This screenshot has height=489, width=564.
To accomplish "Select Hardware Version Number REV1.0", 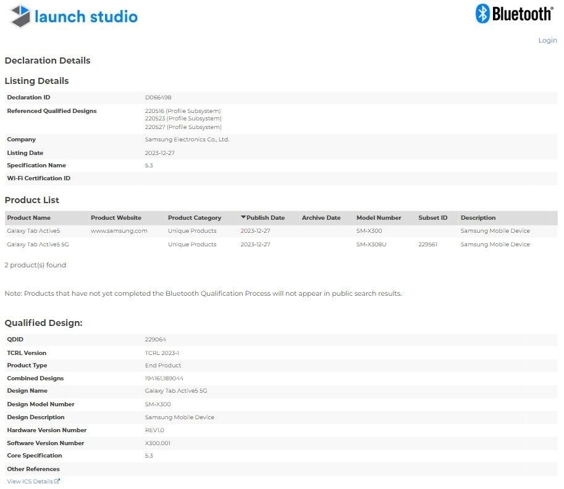I will [154, 430].
